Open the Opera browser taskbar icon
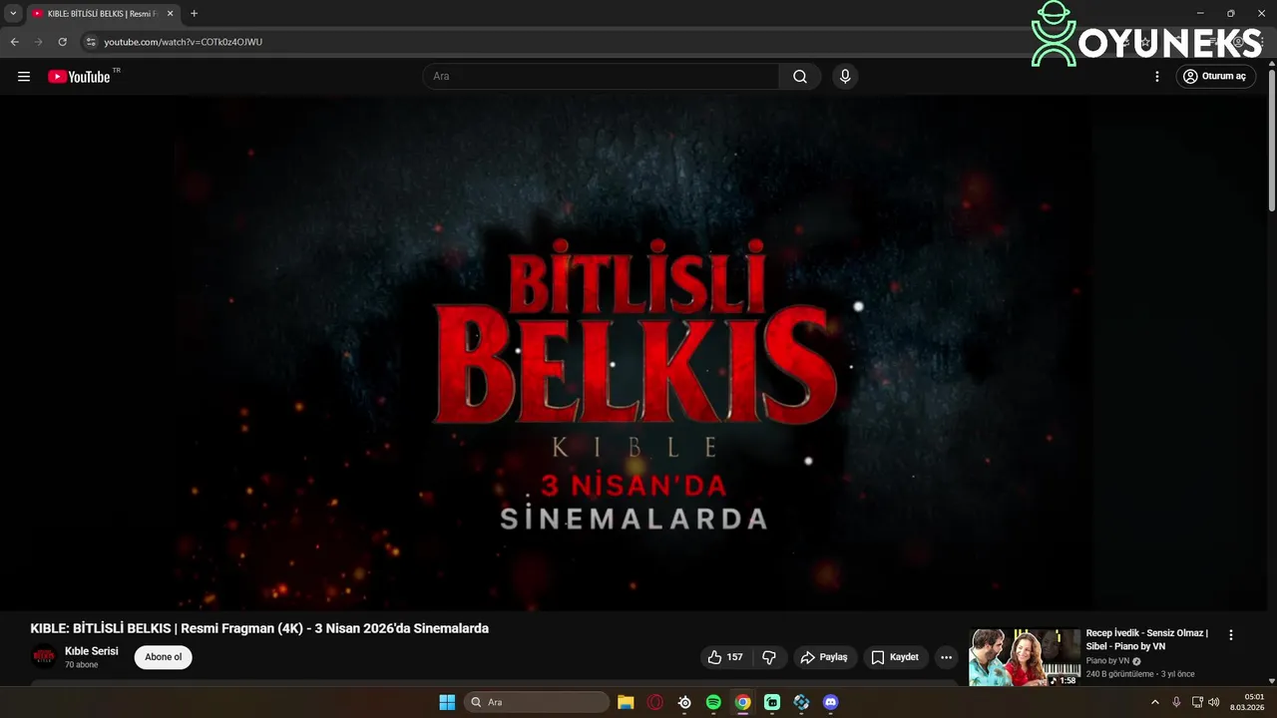The width and height of the screenshot is (1277, 718). pos(655,702)
